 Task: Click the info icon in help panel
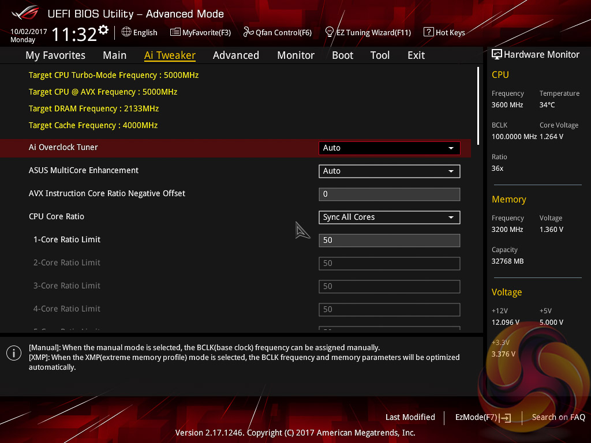[x=14, y=353]
